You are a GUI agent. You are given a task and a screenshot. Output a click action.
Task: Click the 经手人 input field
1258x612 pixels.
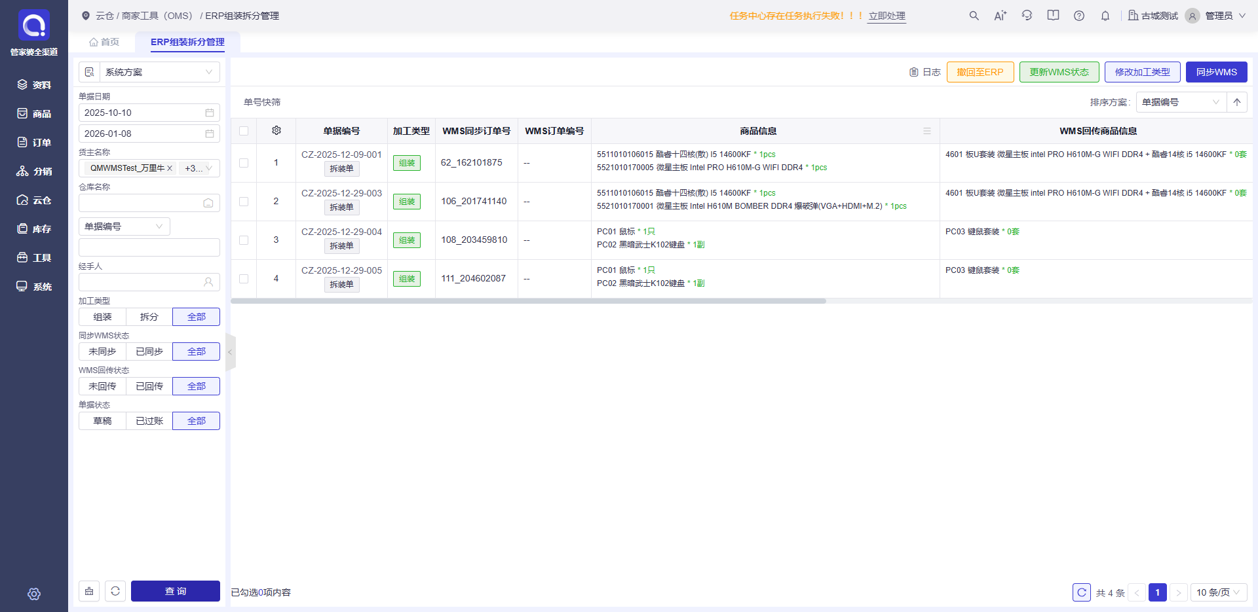point(149,282)
